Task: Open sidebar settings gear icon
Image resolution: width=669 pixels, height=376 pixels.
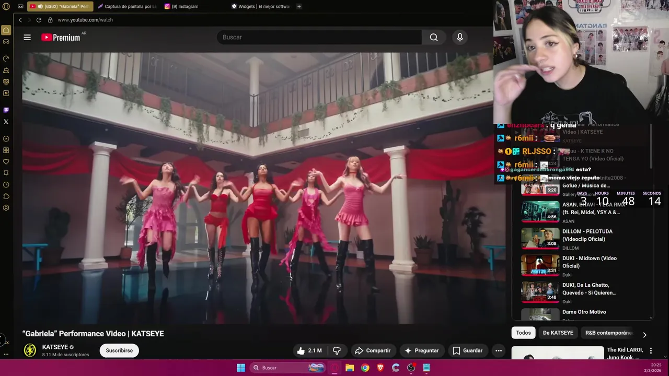Action: [x=6, y=208]
